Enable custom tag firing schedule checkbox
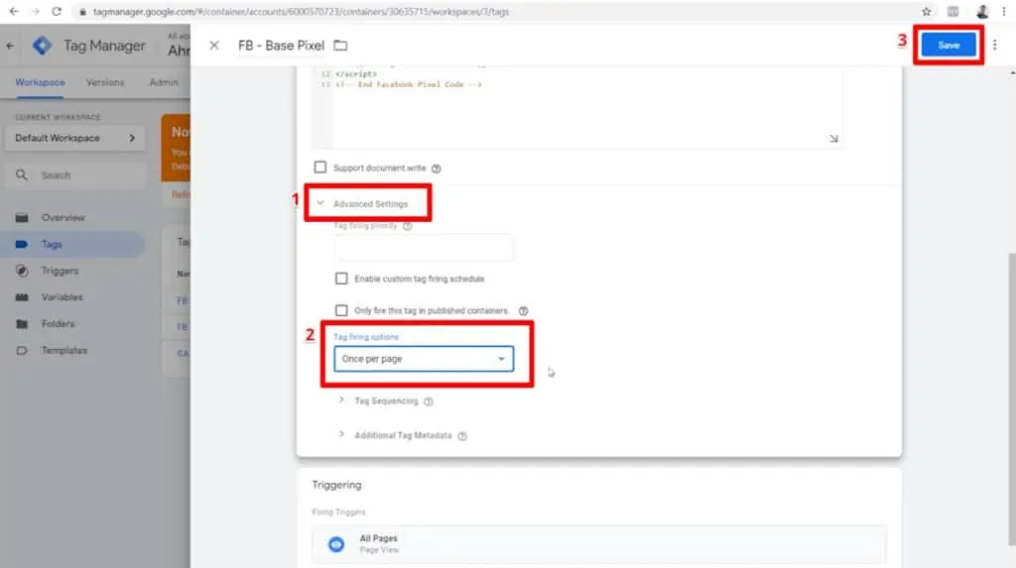The height and width of the screenshot is (568, 1016). 341,279
